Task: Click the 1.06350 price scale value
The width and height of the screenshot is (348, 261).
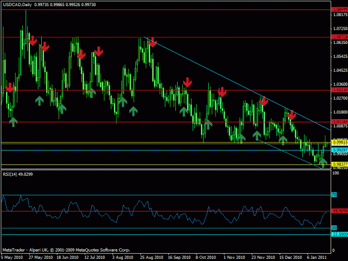Action: (340, 42)
